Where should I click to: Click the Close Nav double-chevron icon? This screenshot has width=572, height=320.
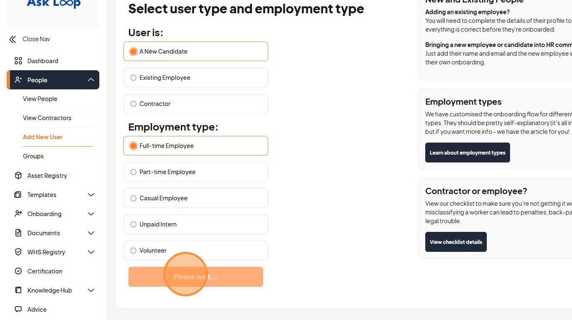click(13, 39)
